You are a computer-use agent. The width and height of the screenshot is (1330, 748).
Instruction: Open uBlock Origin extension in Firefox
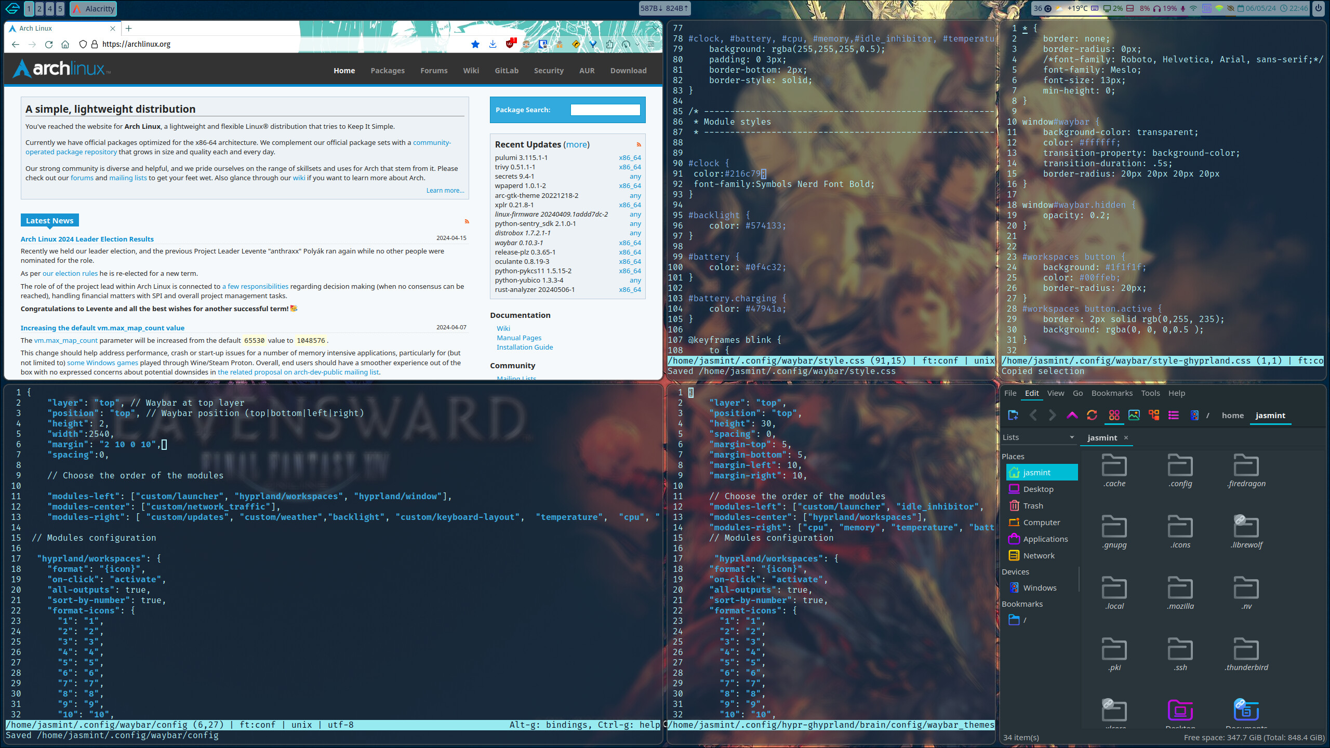coord(510,44)
